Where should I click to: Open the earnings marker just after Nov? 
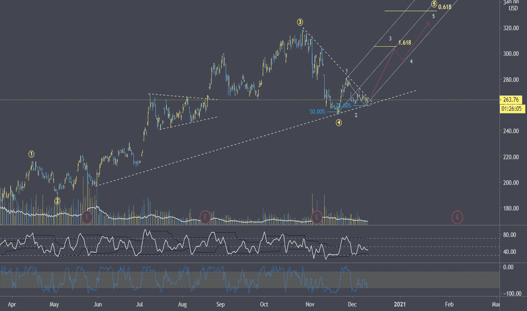pyautogui.click(x=317, y=217)
